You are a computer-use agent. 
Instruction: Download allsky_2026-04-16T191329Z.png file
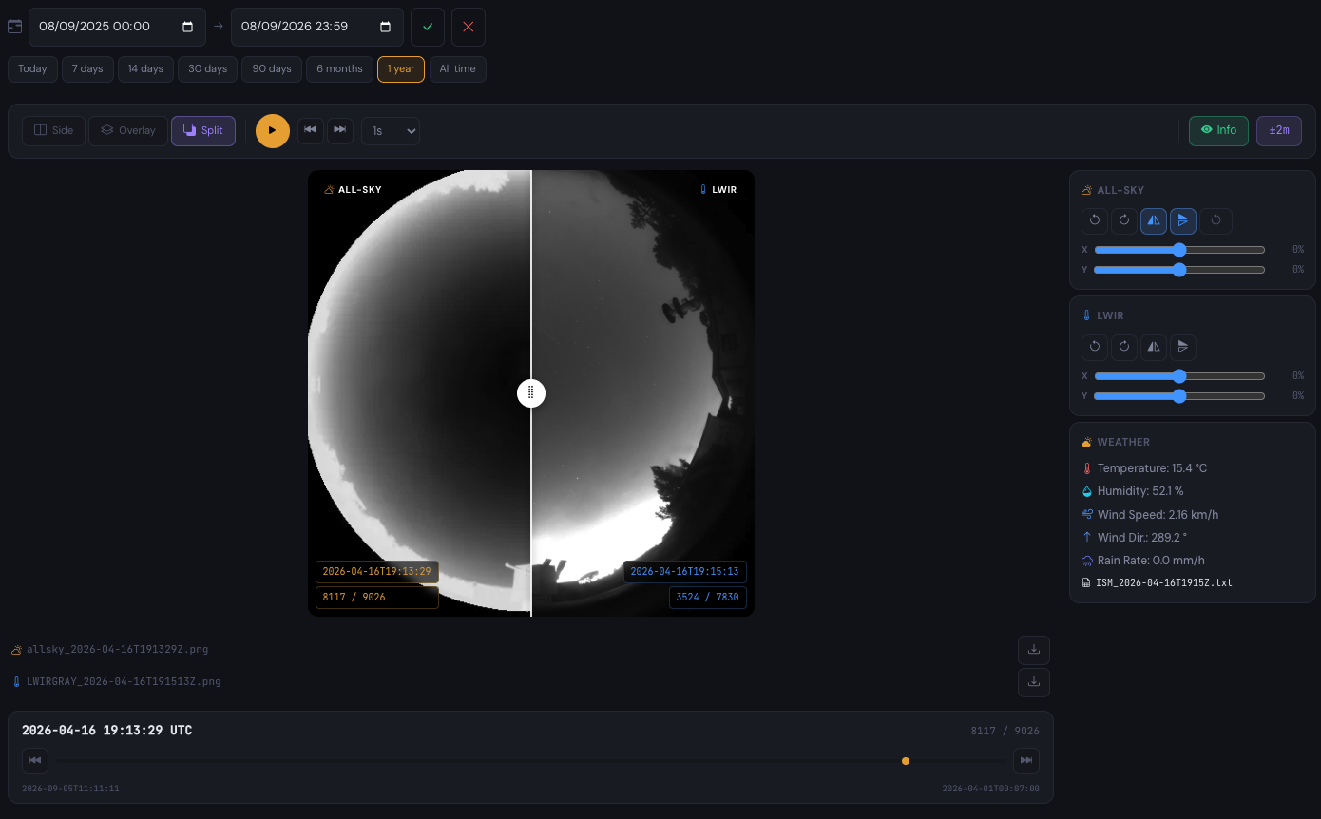coord(1034,650)
